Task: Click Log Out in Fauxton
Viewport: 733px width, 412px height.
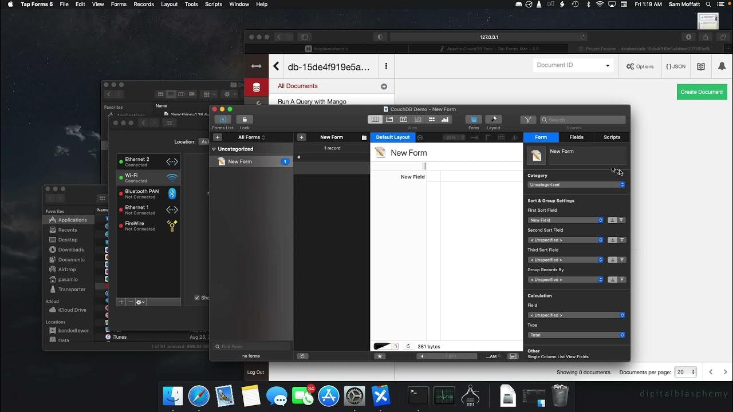Action: coord(255,372)
